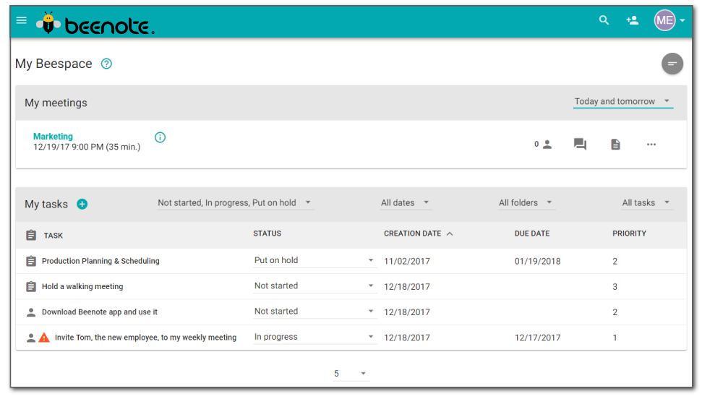The image size is (702, 399).
Task: Open the Marketing meeting link
Action: click(53, 137)
